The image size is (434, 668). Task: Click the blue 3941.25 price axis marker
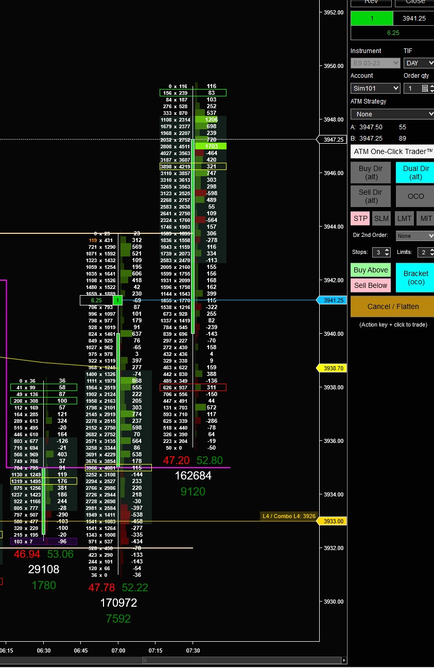332,300
